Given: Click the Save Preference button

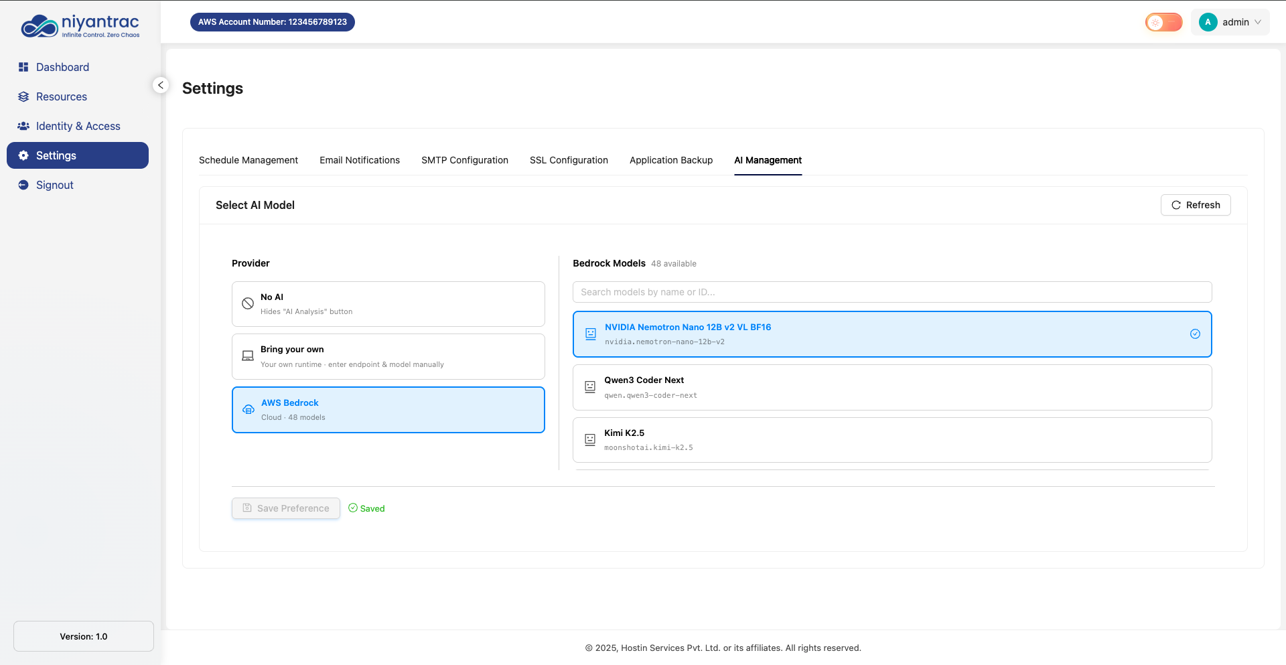Looking at the screenshot, I should tap(286, 508).
